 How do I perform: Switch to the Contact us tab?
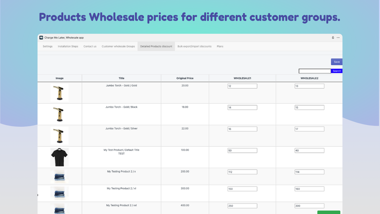[90, 46]
